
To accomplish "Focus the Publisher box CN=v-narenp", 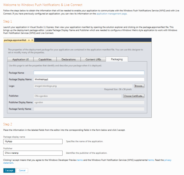I will point(33,153).
